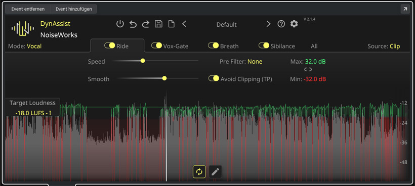
Task: Save the current preset
Action: point(158,24)
